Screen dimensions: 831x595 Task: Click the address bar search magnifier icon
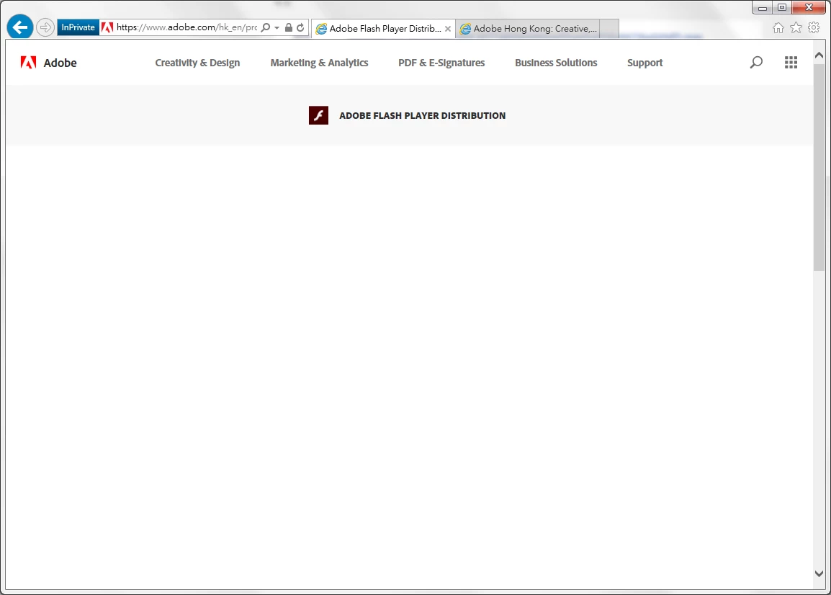tap(266, 27)
